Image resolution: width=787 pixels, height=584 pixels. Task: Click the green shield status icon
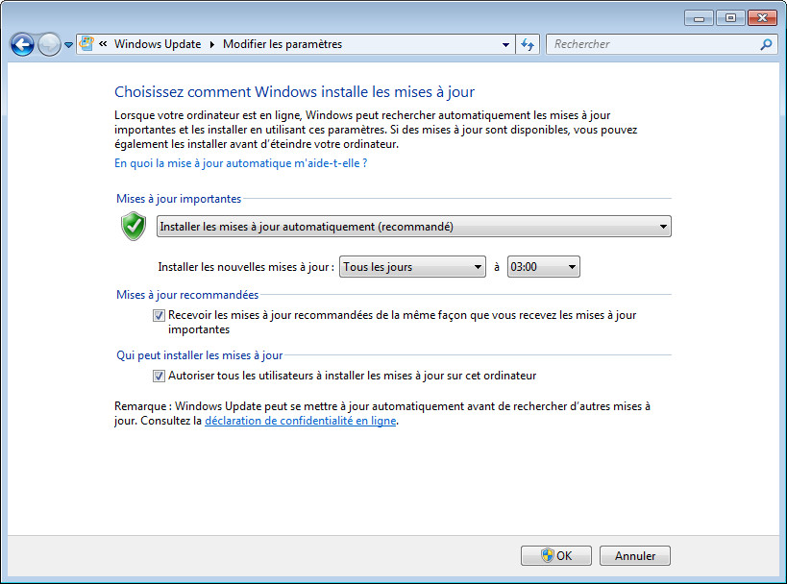(x=134, y=227)
